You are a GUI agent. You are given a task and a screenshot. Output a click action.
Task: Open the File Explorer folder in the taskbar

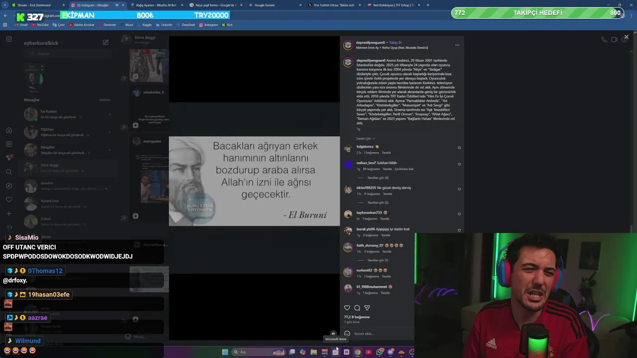point(314,352)
